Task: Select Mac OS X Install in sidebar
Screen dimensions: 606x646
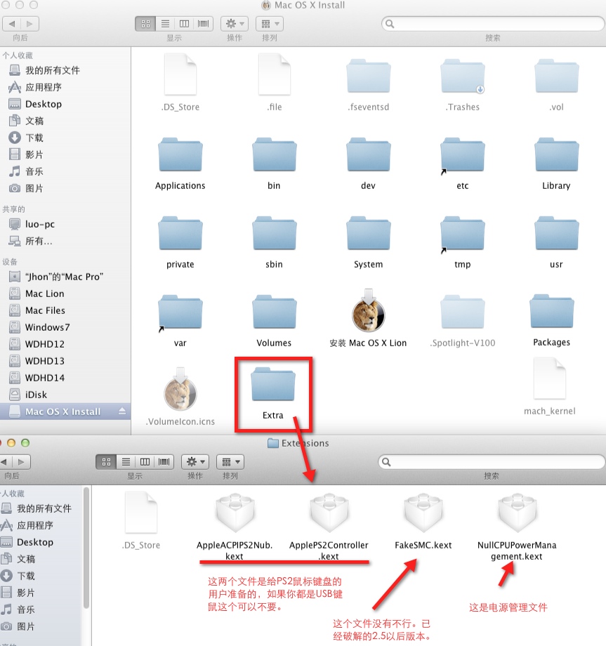Action: click(x=65, y=411)
